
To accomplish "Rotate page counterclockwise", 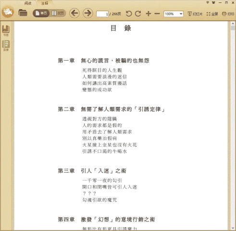I will point(129,13).
